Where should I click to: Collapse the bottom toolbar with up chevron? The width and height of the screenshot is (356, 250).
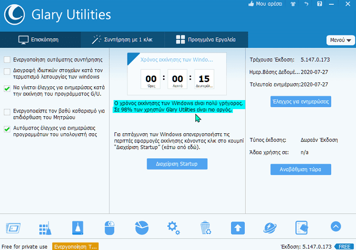pyautogui.click(x=336, y=226)
